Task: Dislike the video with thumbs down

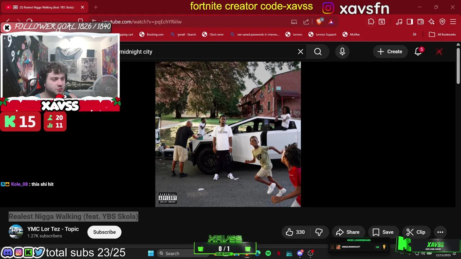Action: click(x=319, y=232)
